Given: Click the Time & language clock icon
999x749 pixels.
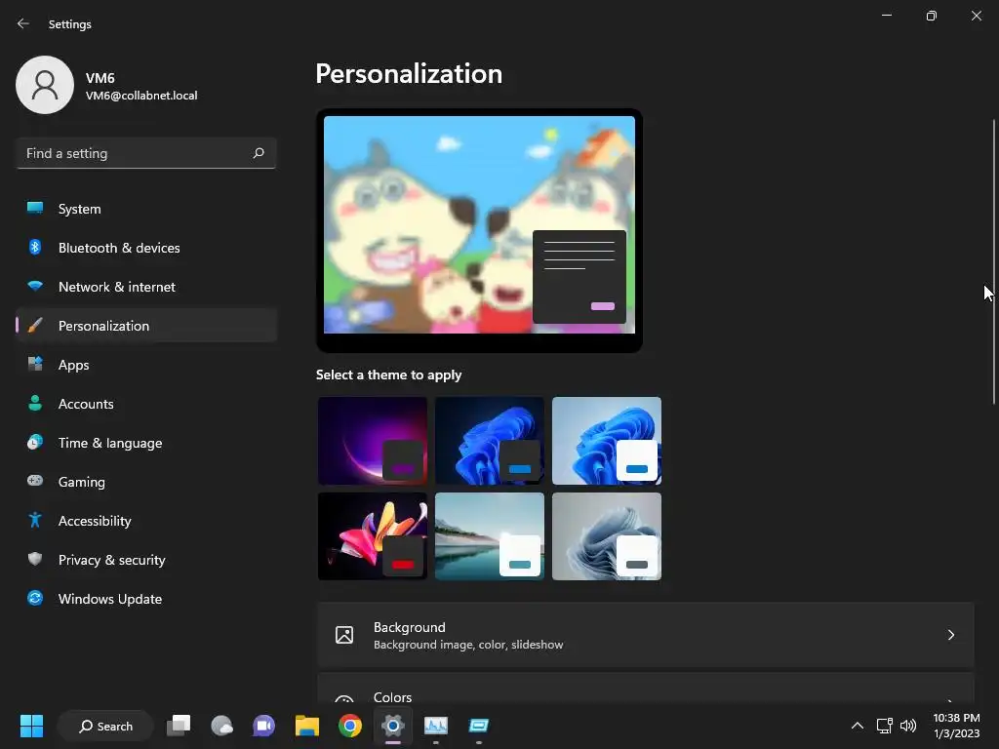Looking at the screenshot, I should [x=35, y=442].
